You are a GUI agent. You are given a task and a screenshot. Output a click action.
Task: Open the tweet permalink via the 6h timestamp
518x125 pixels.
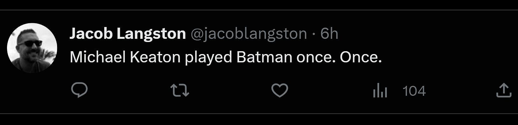(x=329, y=33)
